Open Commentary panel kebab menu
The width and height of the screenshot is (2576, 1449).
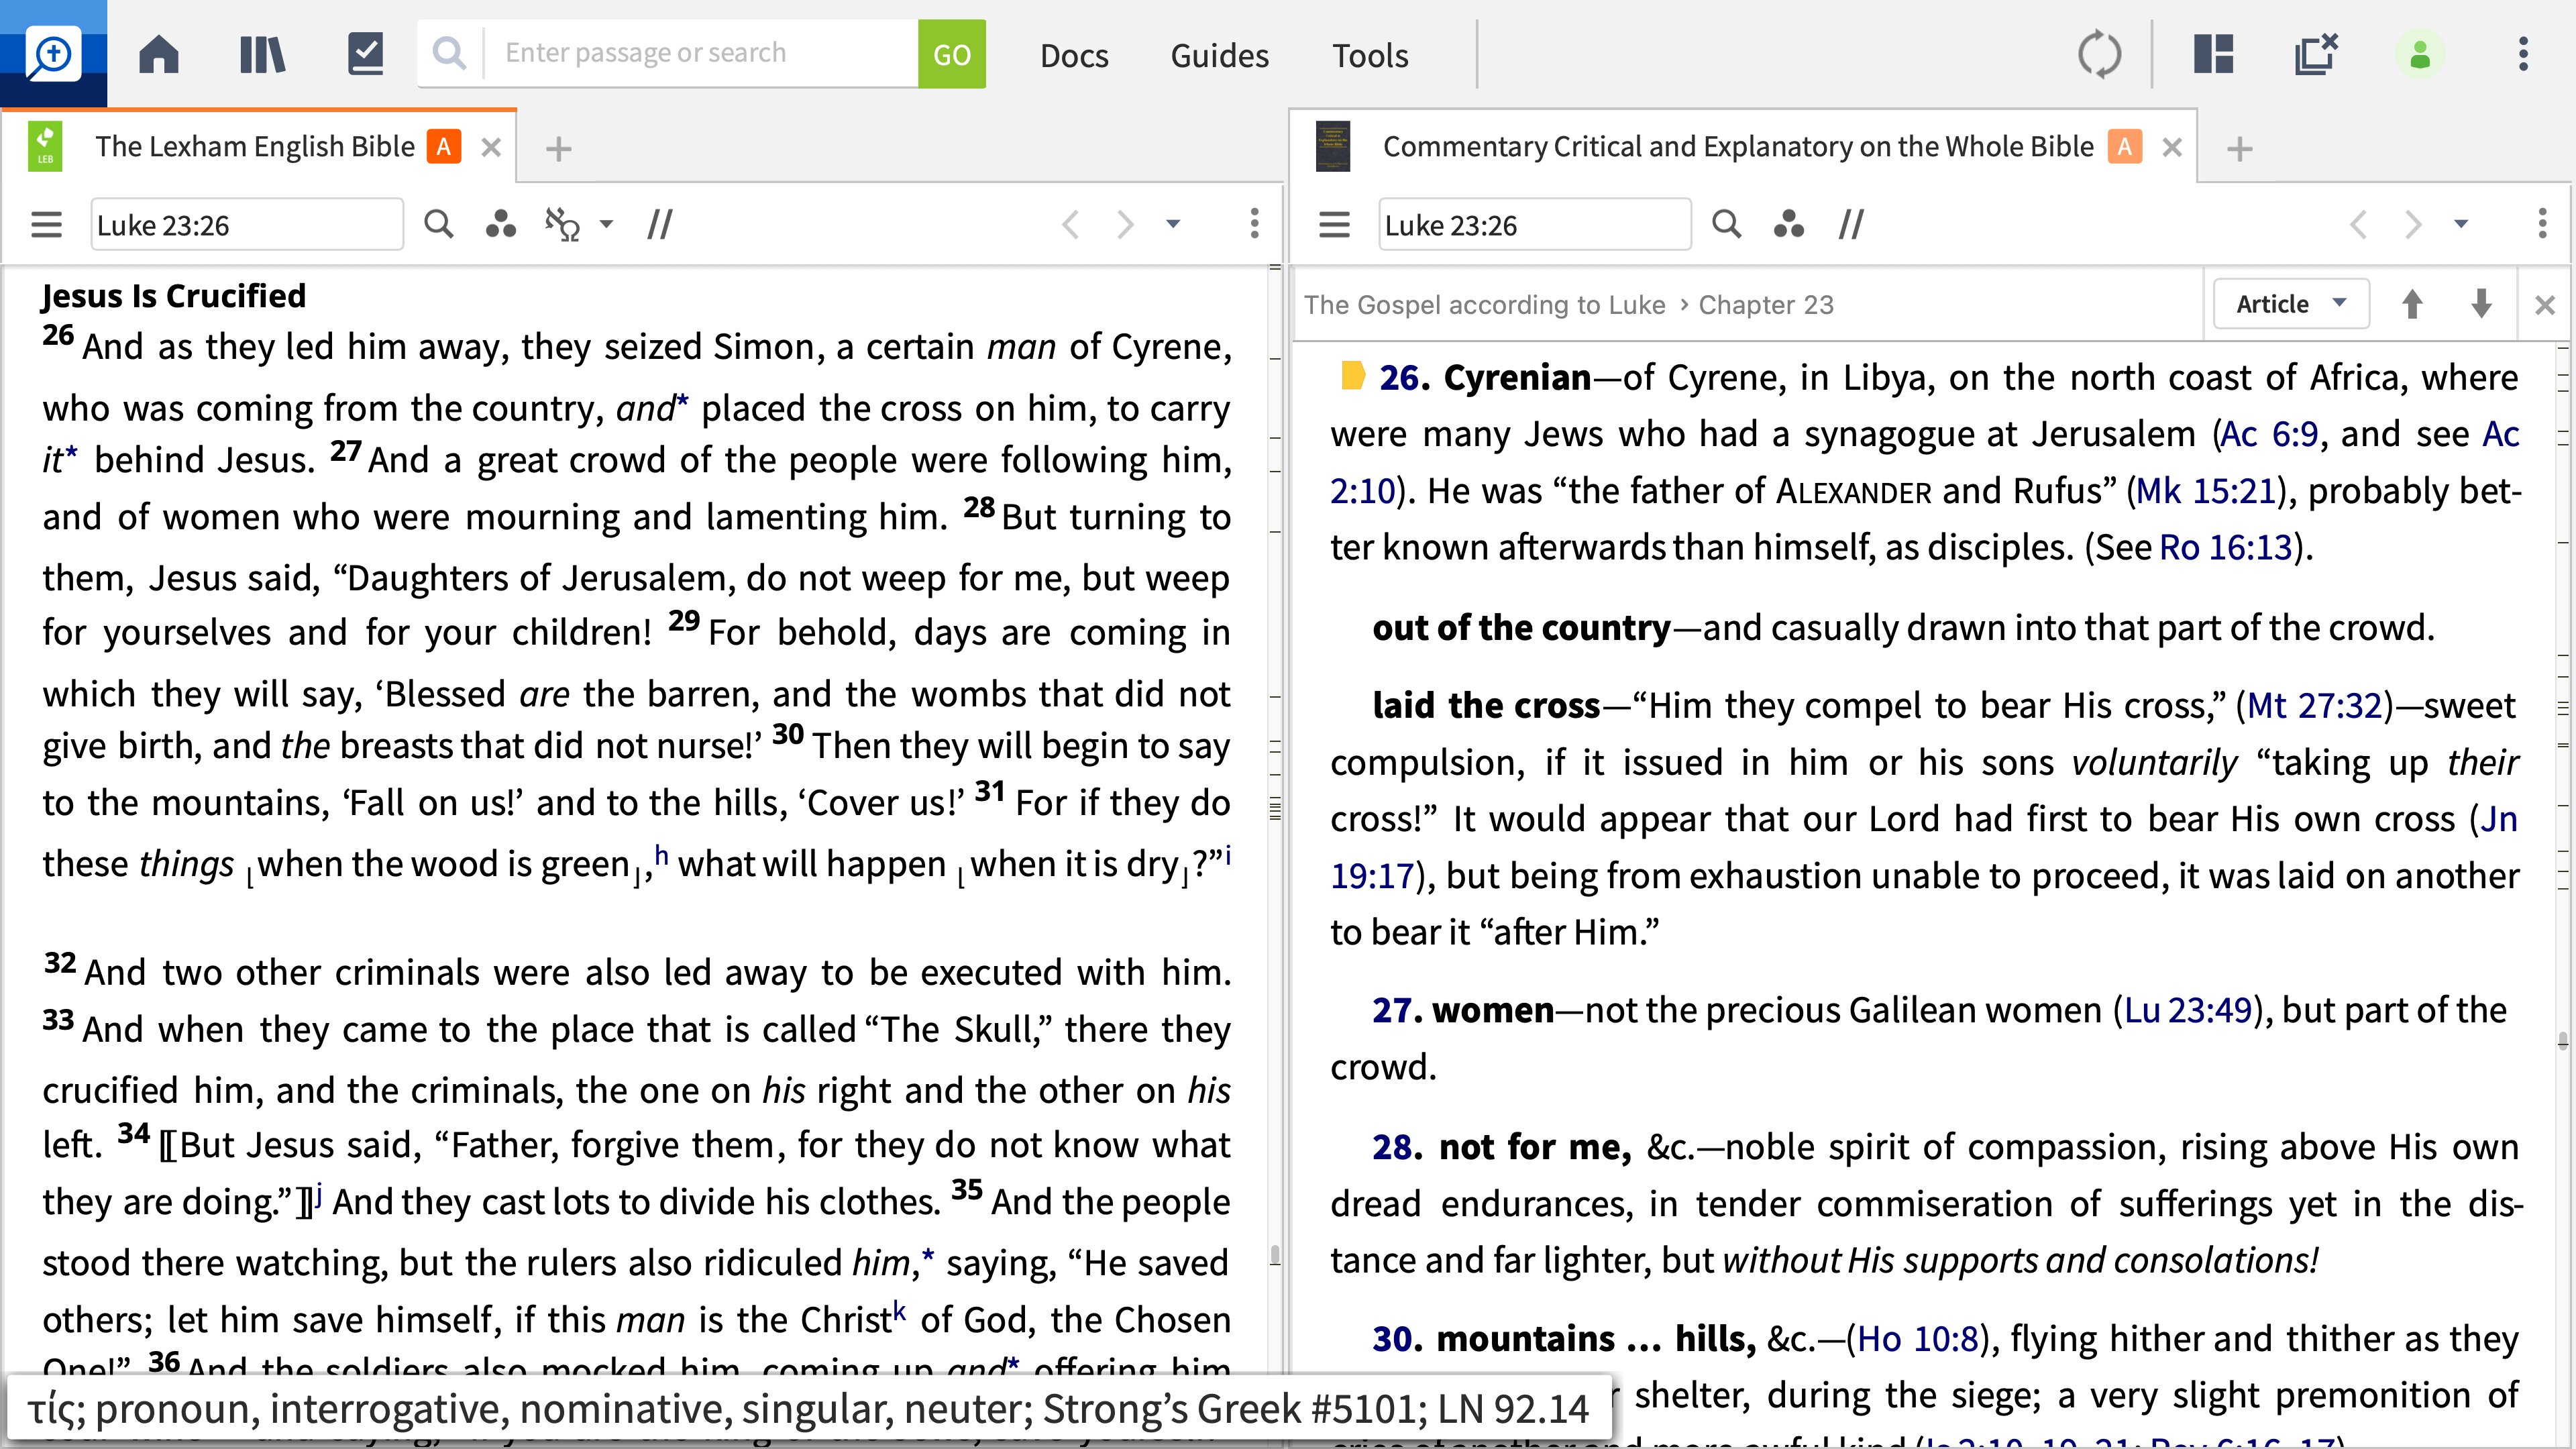click(x=2542, y=224)
